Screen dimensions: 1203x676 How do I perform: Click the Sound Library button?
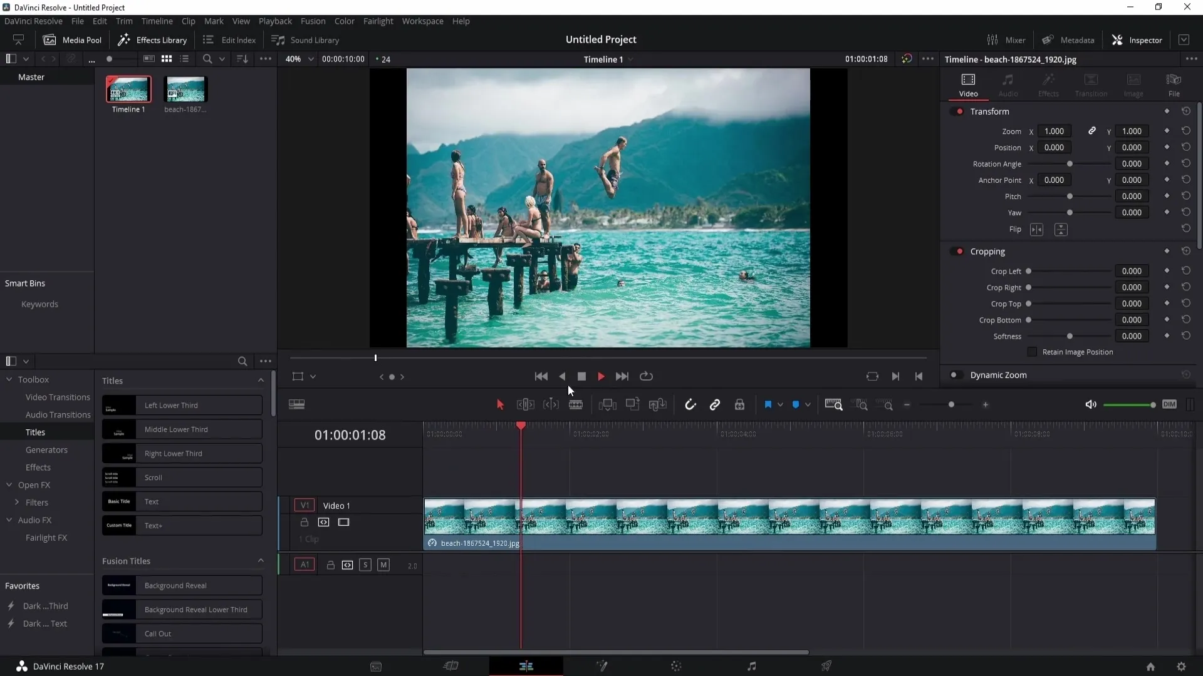(x=305, y=39)
